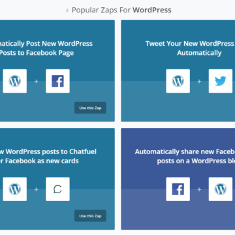
Task: Select the Chatfuel speech bubble icon
Action: coord(57,189)
